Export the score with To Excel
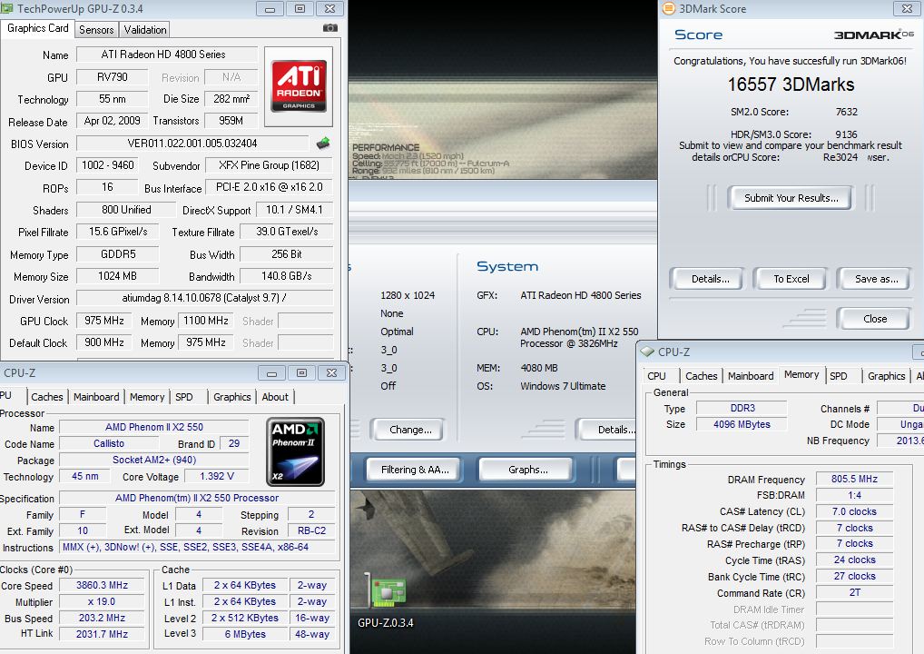The height and width of the screenshot is (654, 924). click(x=791, y=279)
